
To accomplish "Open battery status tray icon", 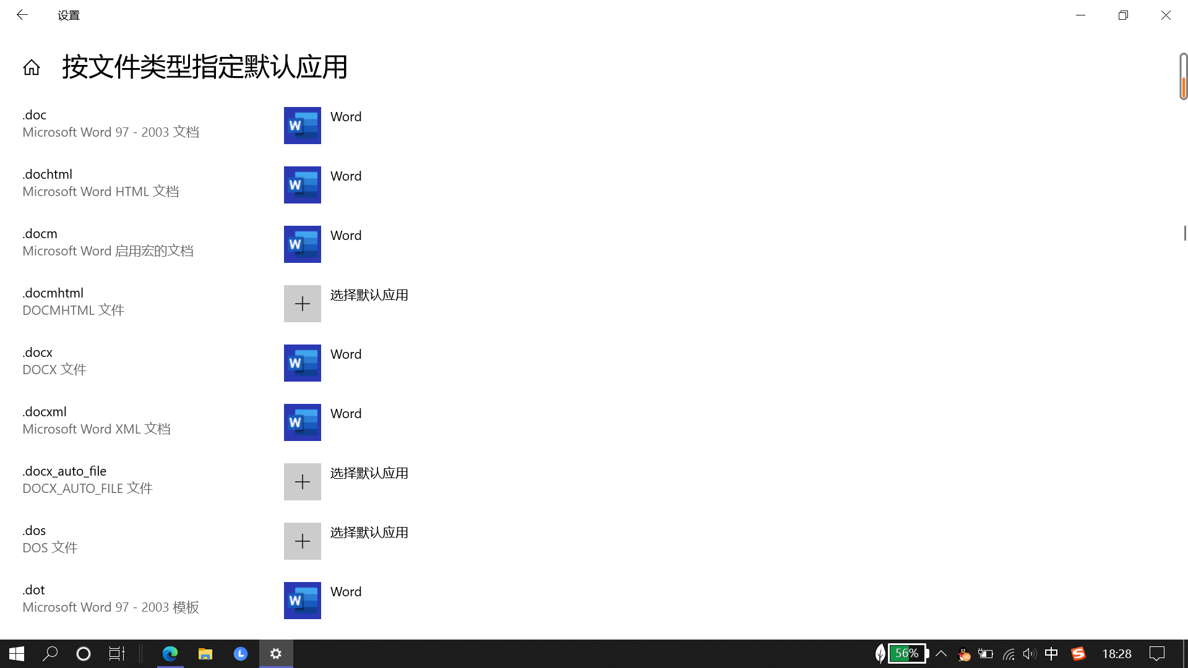I will (x=986, y=654).
